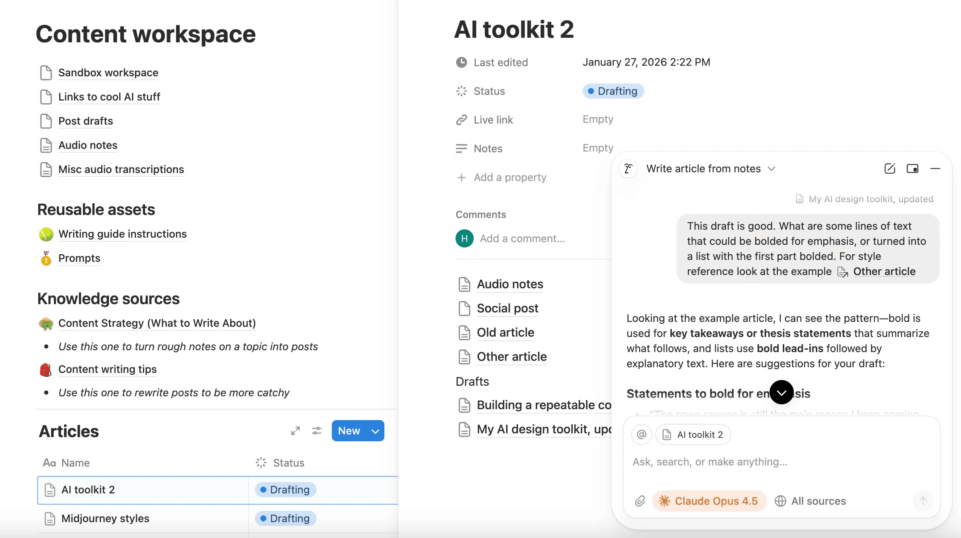Click the @ mention button
The height and width of the screenshot is (538, 961).
click(x=641, y=434)
